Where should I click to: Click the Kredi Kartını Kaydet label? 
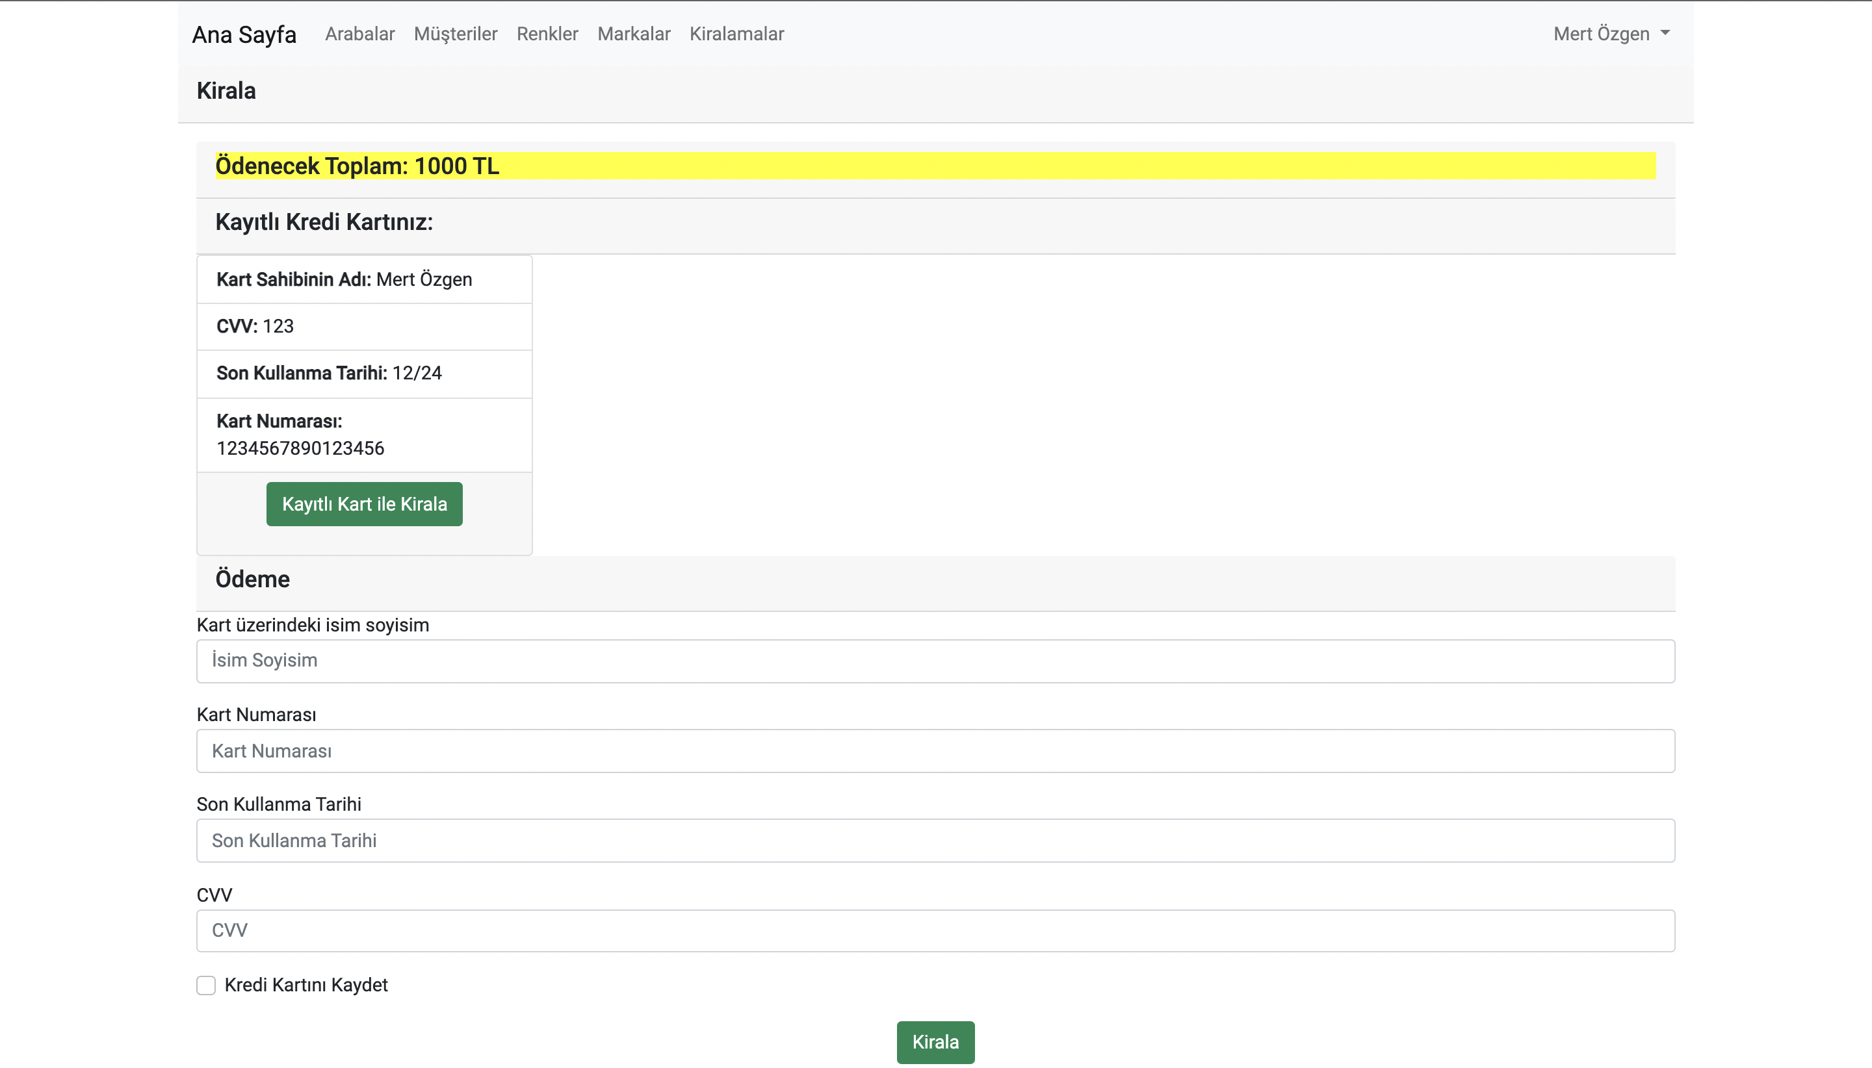[306, 985]
